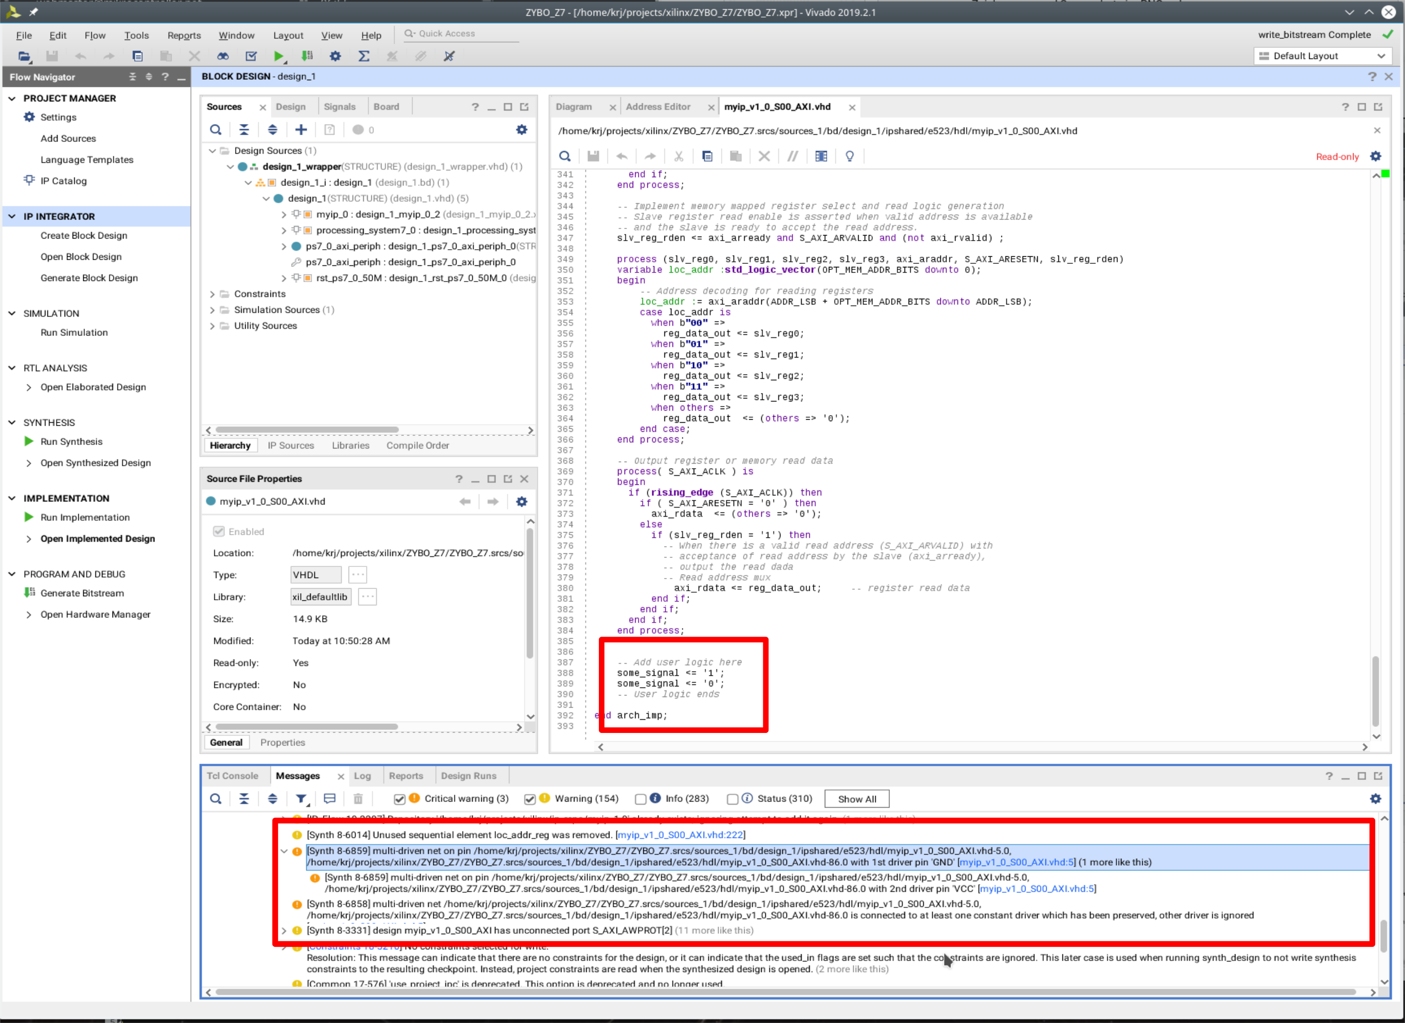
Task: Click the Sigma reports toolbar icon
Action: 364,56
